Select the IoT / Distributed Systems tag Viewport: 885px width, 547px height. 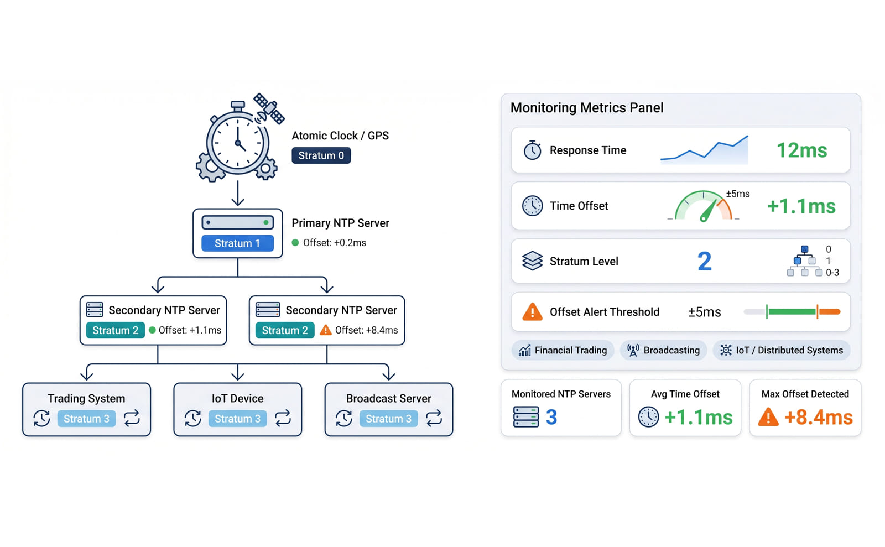coord(782,350)
